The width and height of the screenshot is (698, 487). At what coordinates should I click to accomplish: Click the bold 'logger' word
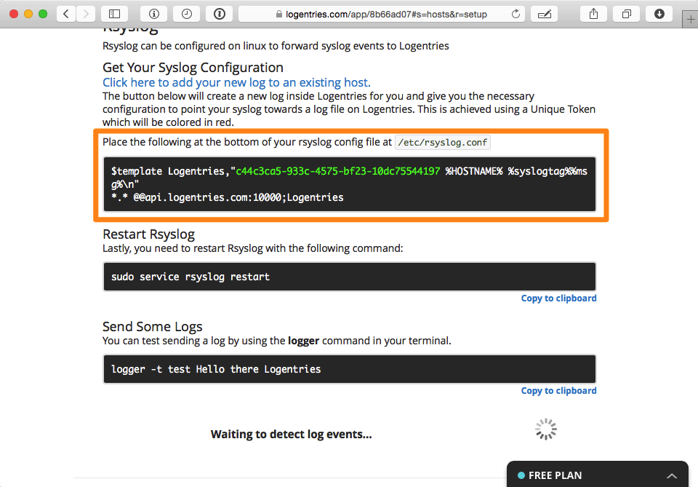pyautogui.click(x=304, y=341)
